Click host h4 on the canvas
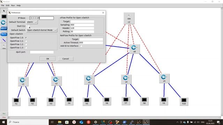The width and height of the screenshot is (223, 125). (69, 101)
